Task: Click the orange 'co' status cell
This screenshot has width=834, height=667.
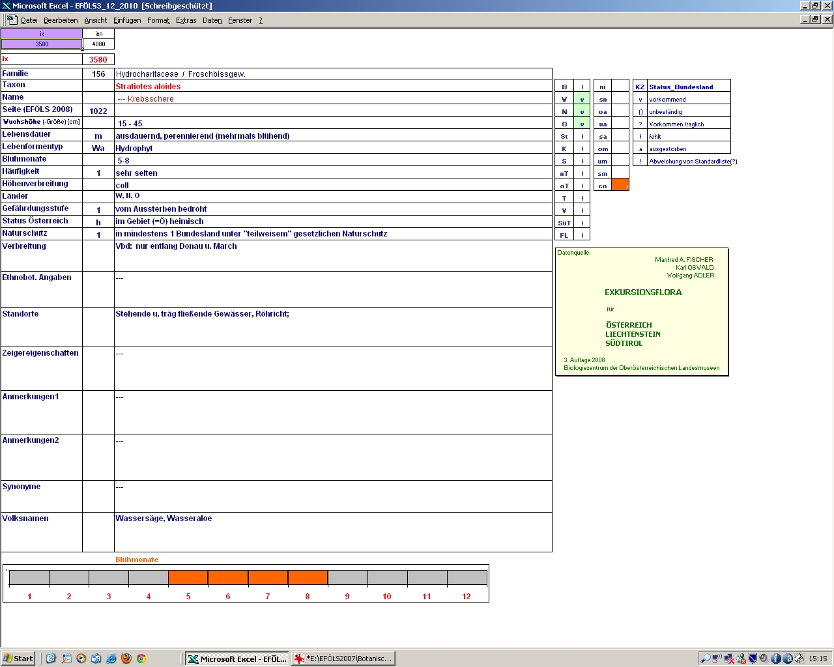Action: (x=620, y=185)
